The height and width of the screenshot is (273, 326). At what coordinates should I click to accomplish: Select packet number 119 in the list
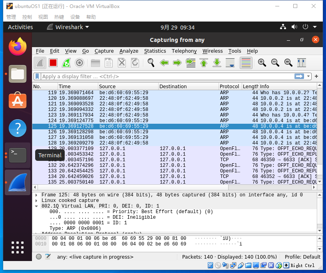[175, 93]
